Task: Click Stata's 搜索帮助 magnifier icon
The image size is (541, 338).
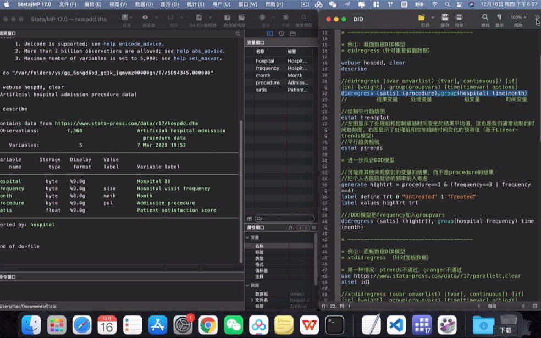Action: 304,17
